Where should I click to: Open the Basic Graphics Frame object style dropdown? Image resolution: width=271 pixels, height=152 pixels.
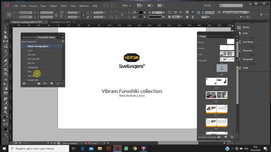pos(249,12)
